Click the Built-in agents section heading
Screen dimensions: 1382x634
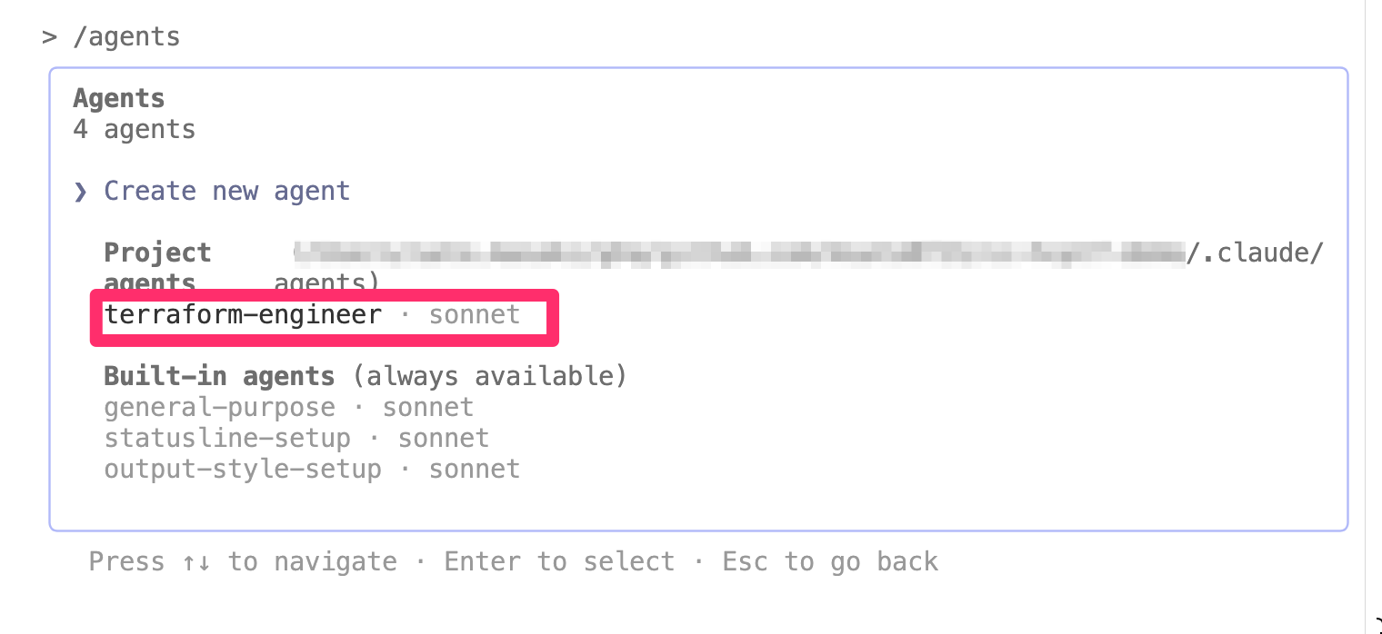219,376
